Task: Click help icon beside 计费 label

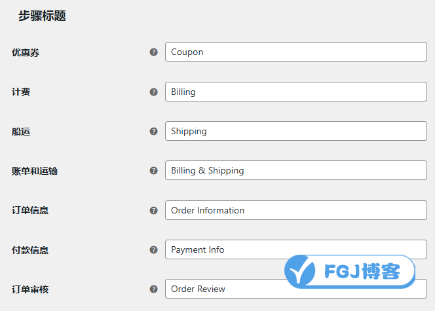Action: (153, 92)
